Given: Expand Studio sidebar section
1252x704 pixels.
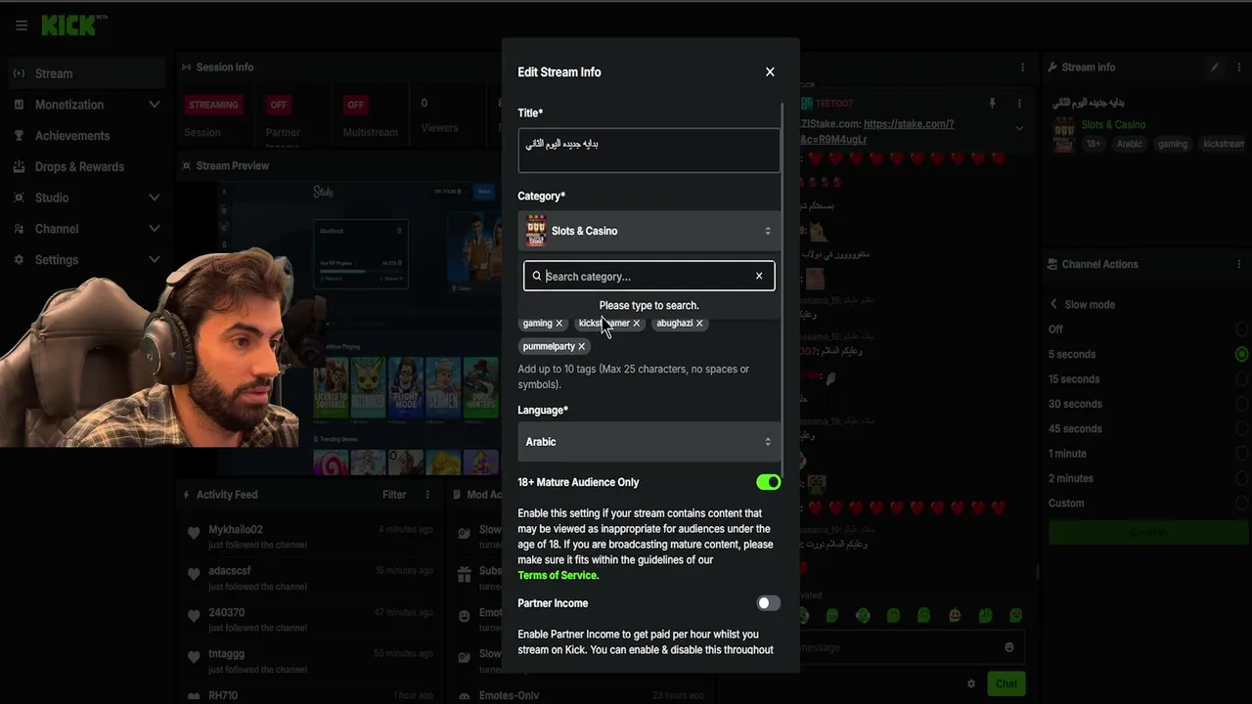Looking at the screenshot, I should pos(154,198).
